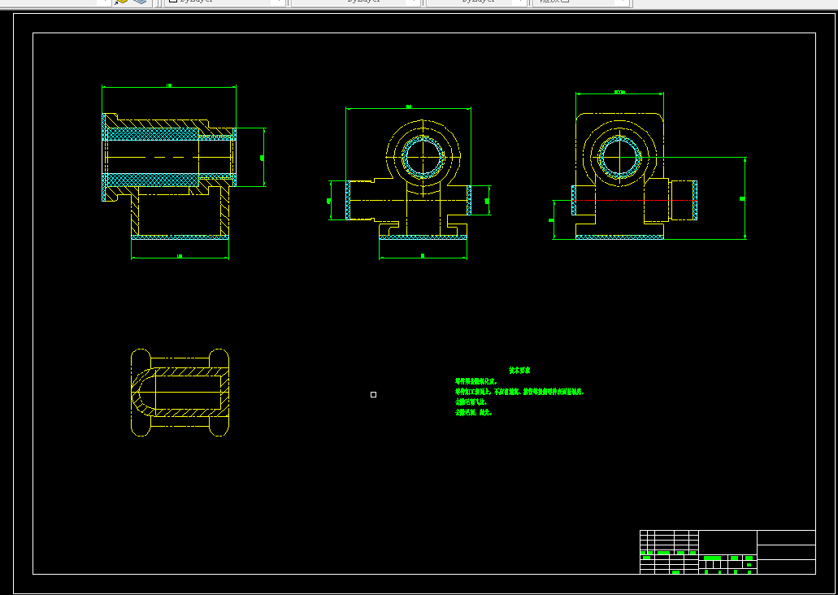Click the small square pick-box cursor marker
838x595 pixels.
(374, 394)
